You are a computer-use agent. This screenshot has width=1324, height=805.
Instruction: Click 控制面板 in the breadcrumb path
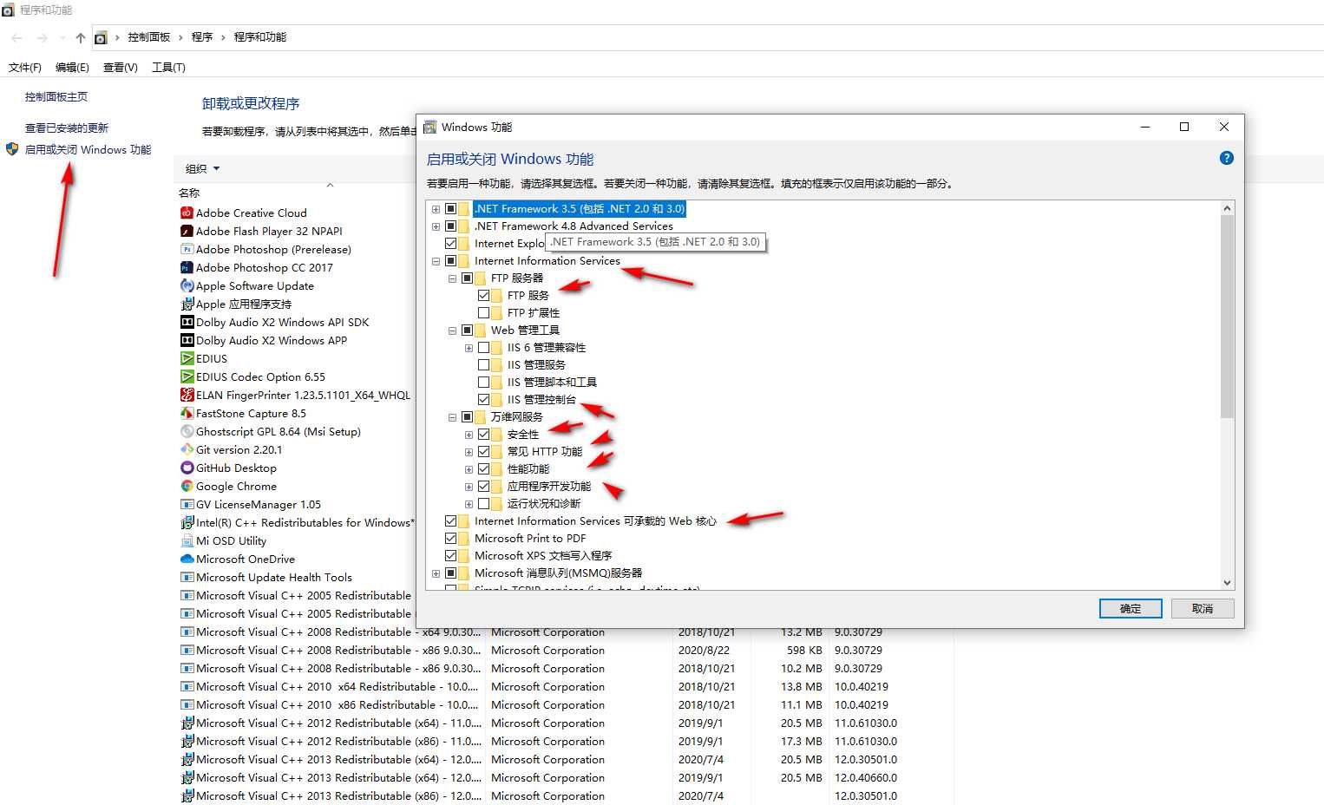tap(149, 37)
